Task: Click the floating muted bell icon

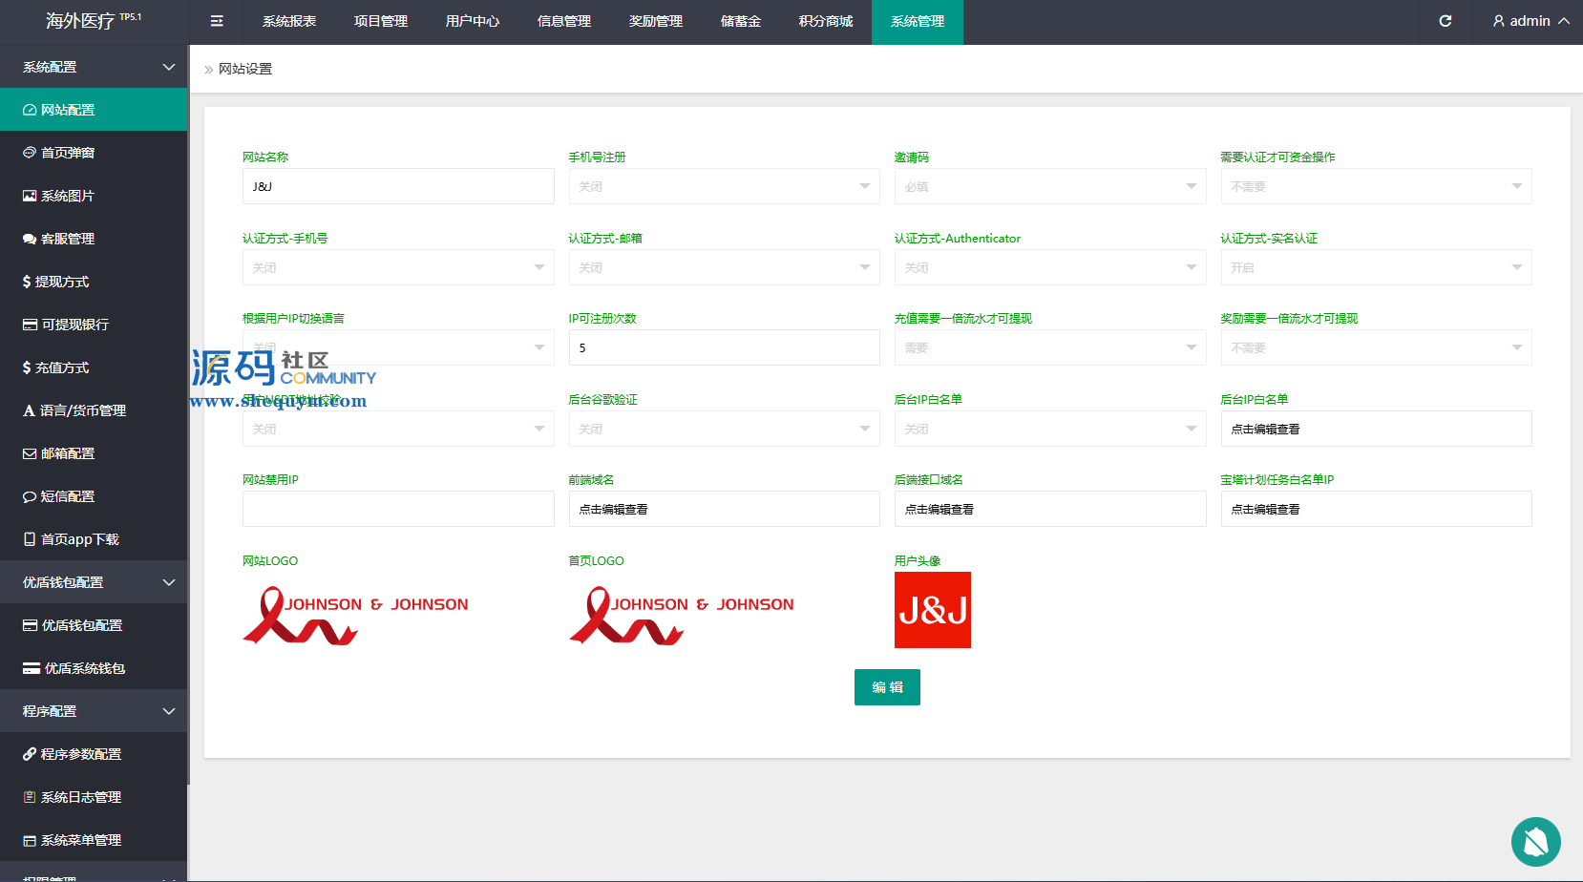Action: coord(1536,842)
